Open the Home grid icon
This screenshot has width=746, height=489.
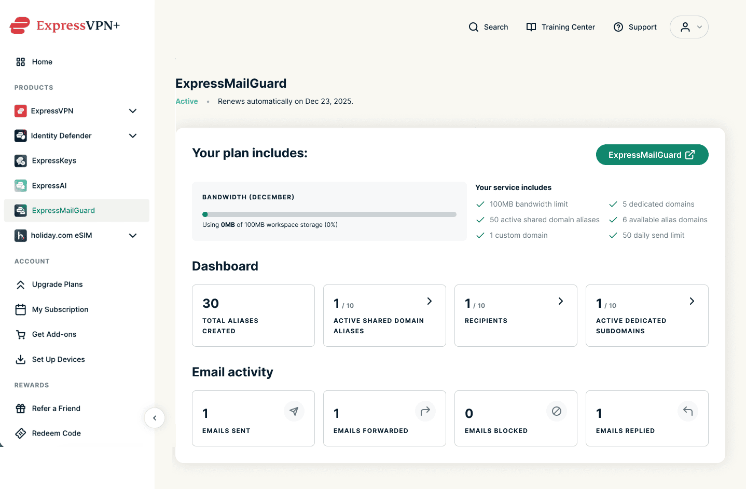click(x=21, y=62)
